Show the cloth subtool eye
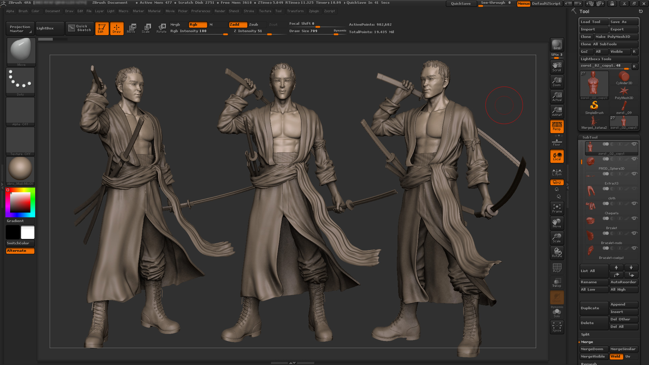 [634, 189]
